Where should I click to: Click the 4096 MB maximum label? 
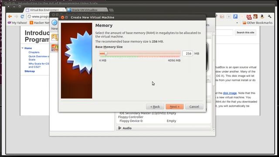point(174,61)
